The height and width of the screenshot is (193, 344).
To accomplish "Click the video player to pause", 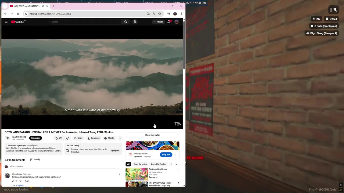I will (92, 77).
